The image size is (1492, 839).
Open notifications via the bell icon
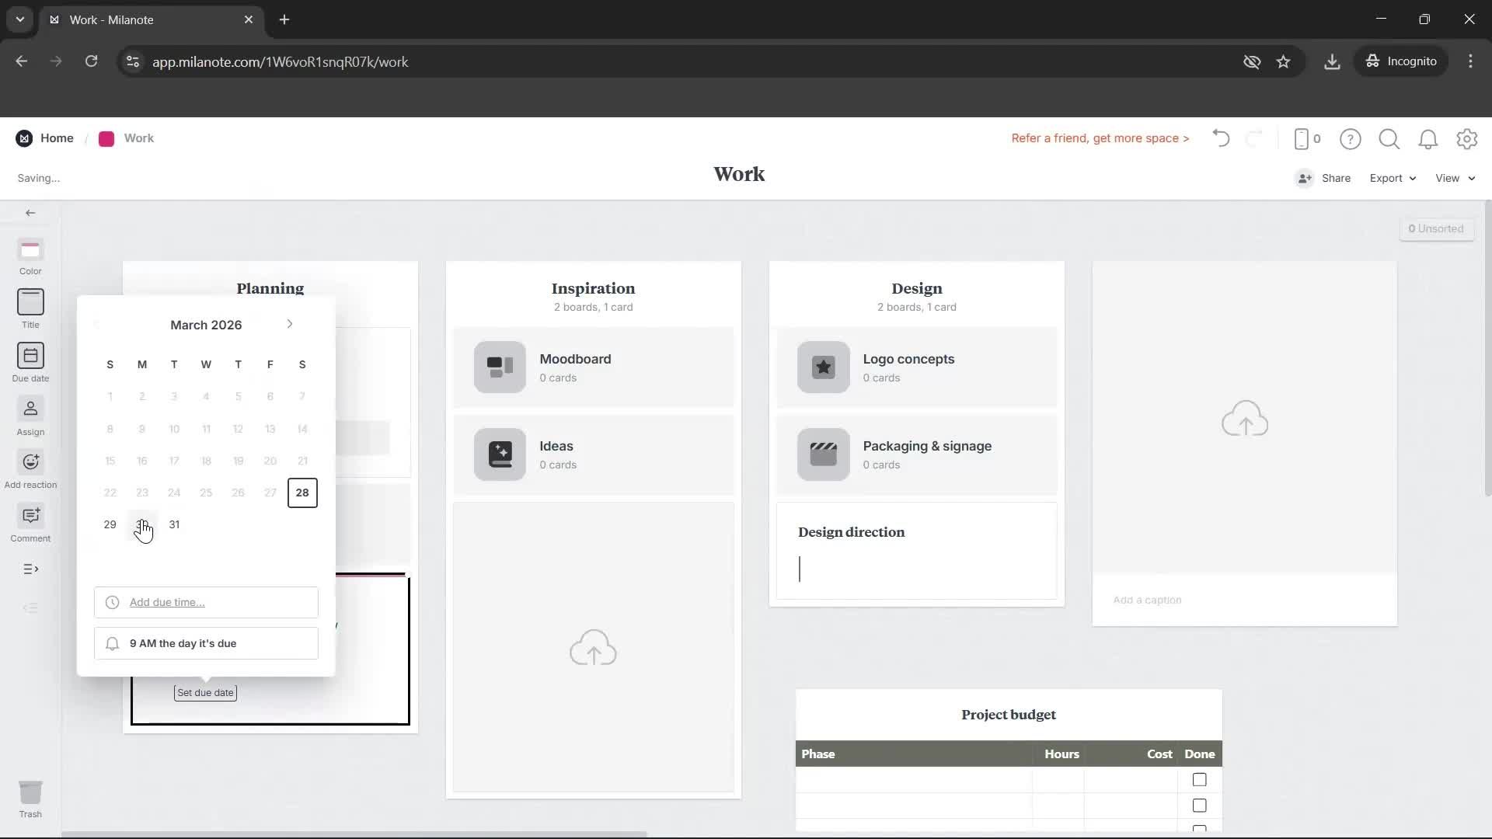pos(1428,139)
